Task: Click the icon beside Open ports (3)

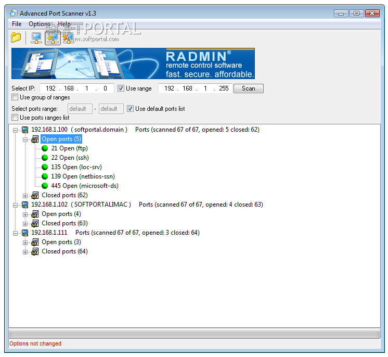Action: [x=35, y=242]
